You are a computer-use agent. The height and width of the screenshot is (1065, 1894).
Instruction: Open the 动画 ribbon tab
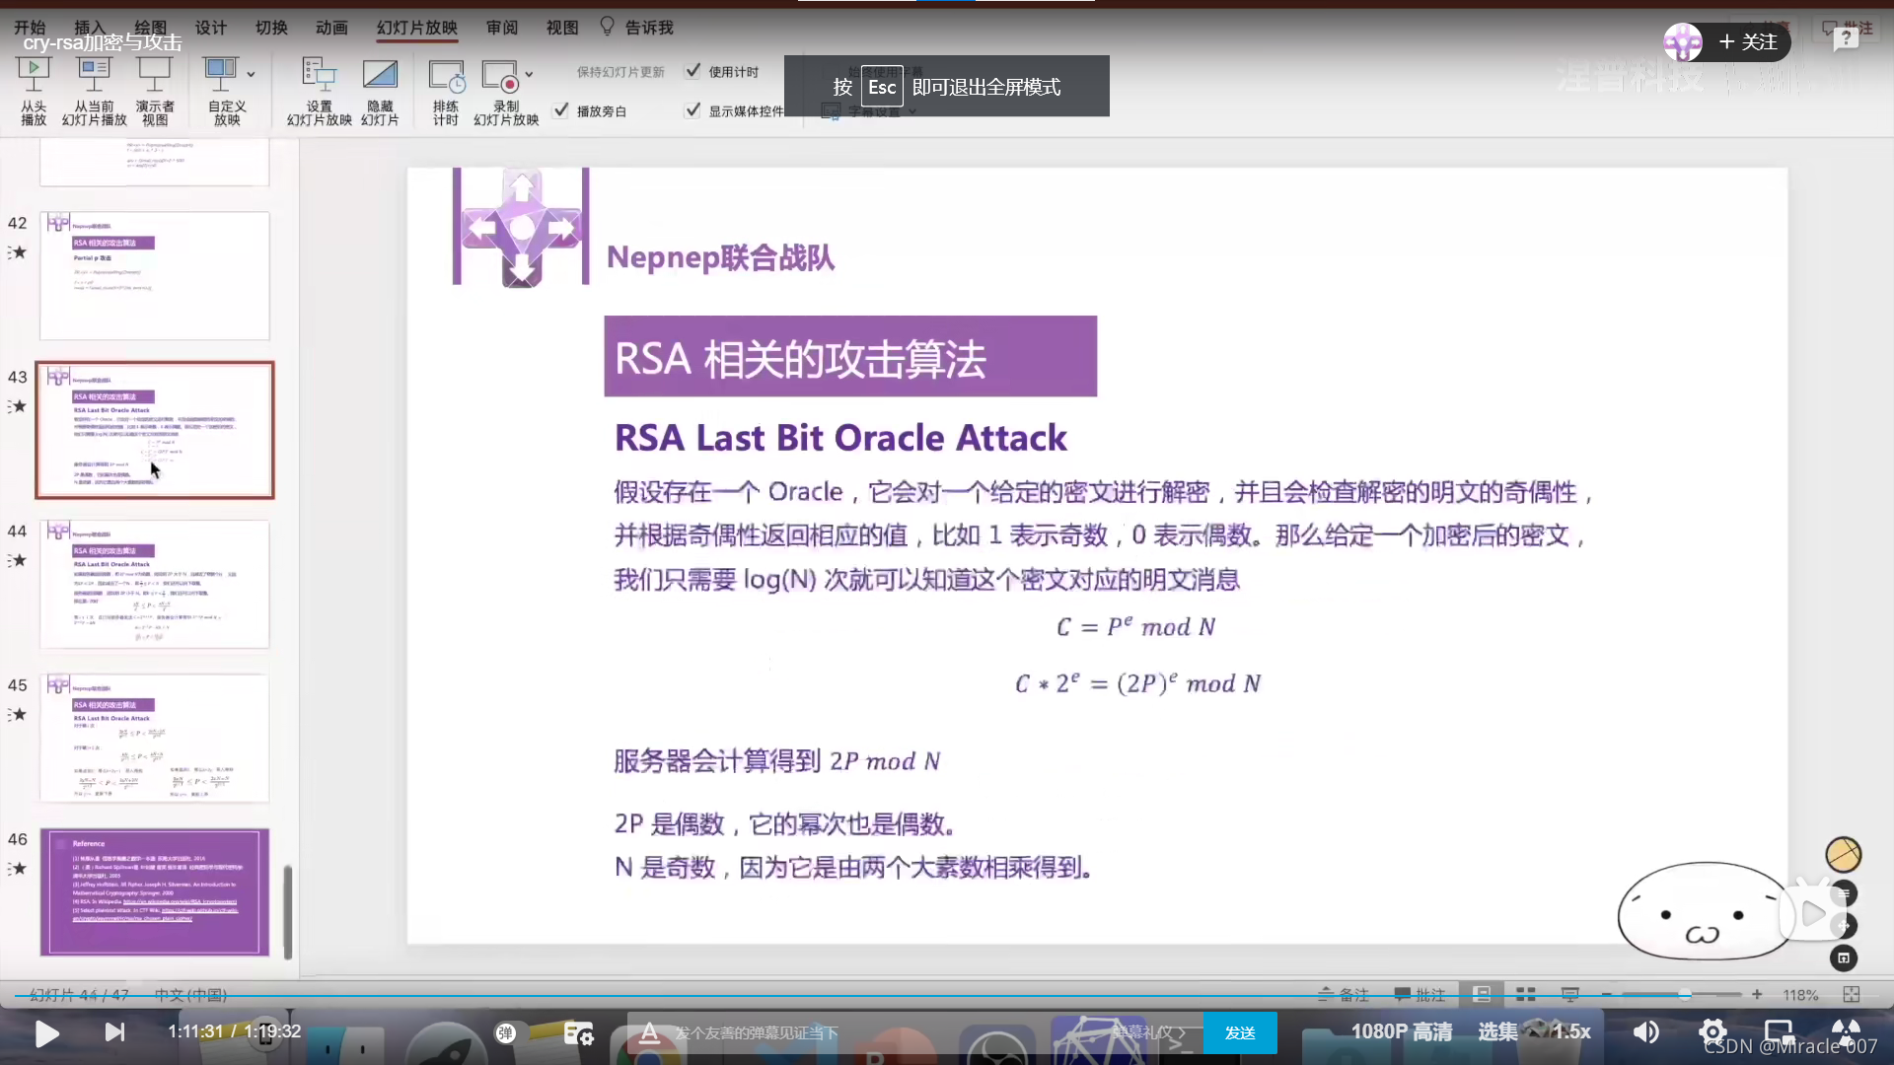[x=331, y=28]
